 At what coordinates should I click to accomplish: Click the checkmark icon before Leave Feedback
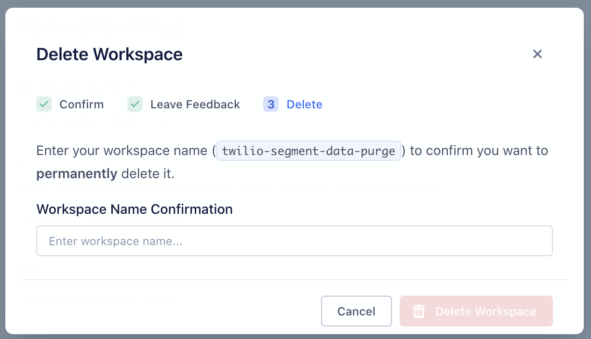click(135, 104)
